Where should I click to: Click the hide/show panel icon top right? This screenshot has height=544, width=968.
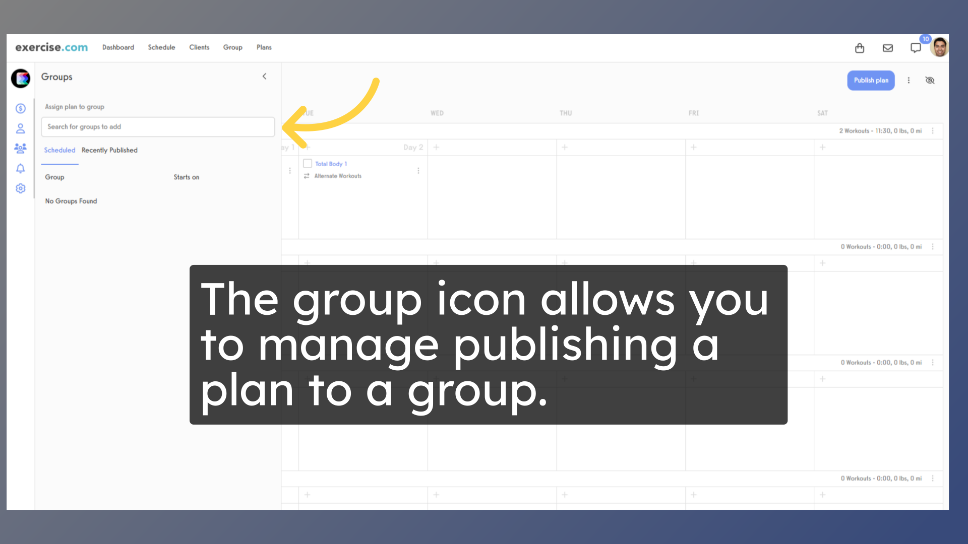(930, 80)
